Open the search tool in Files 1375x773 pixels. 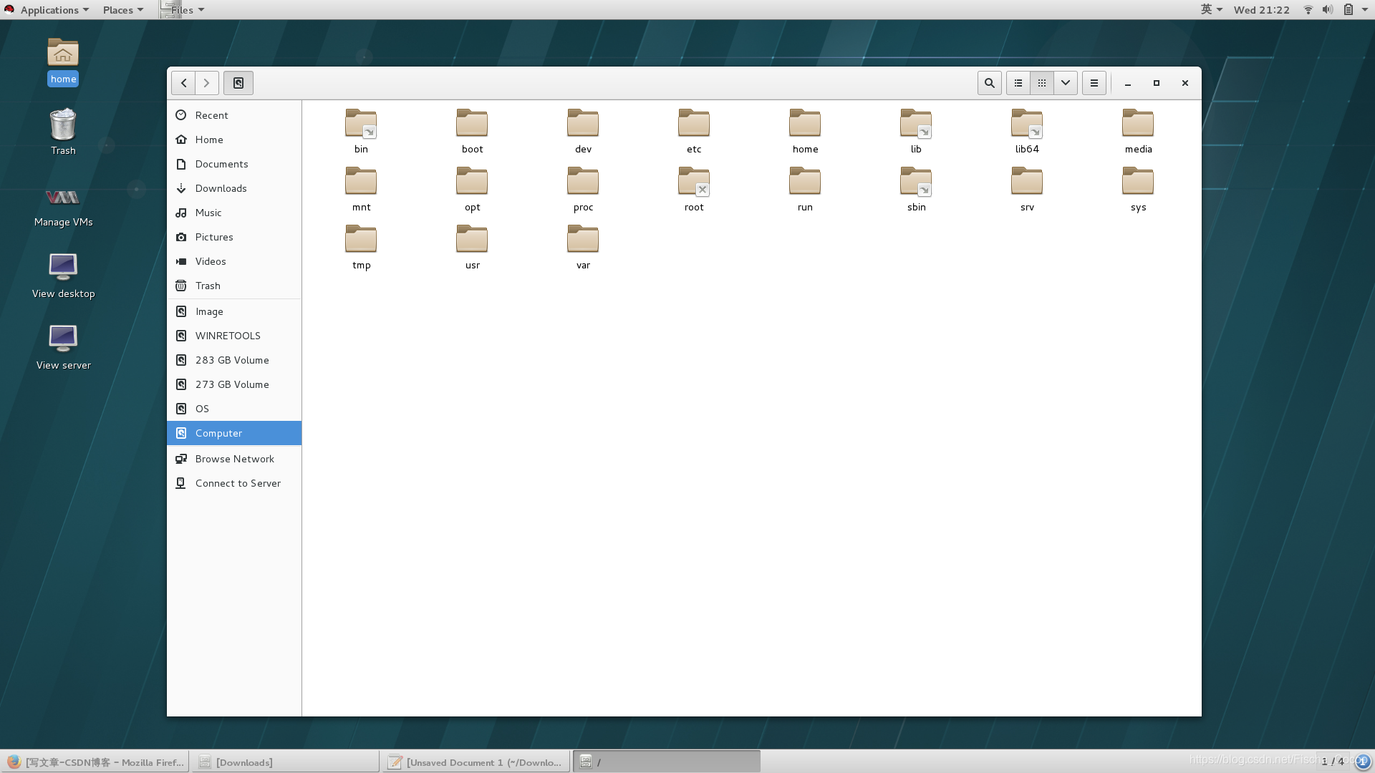point(989,83)
